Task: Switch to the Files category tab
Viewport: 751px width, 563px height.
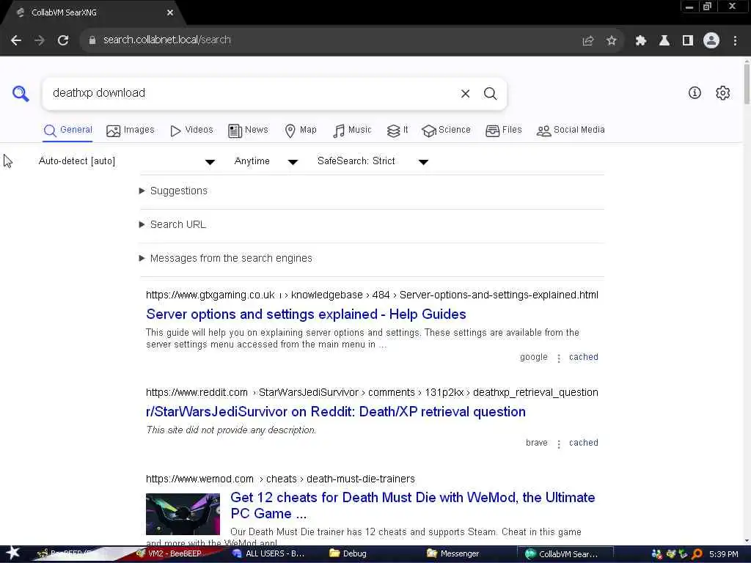Action: click(x=503, y=130)
